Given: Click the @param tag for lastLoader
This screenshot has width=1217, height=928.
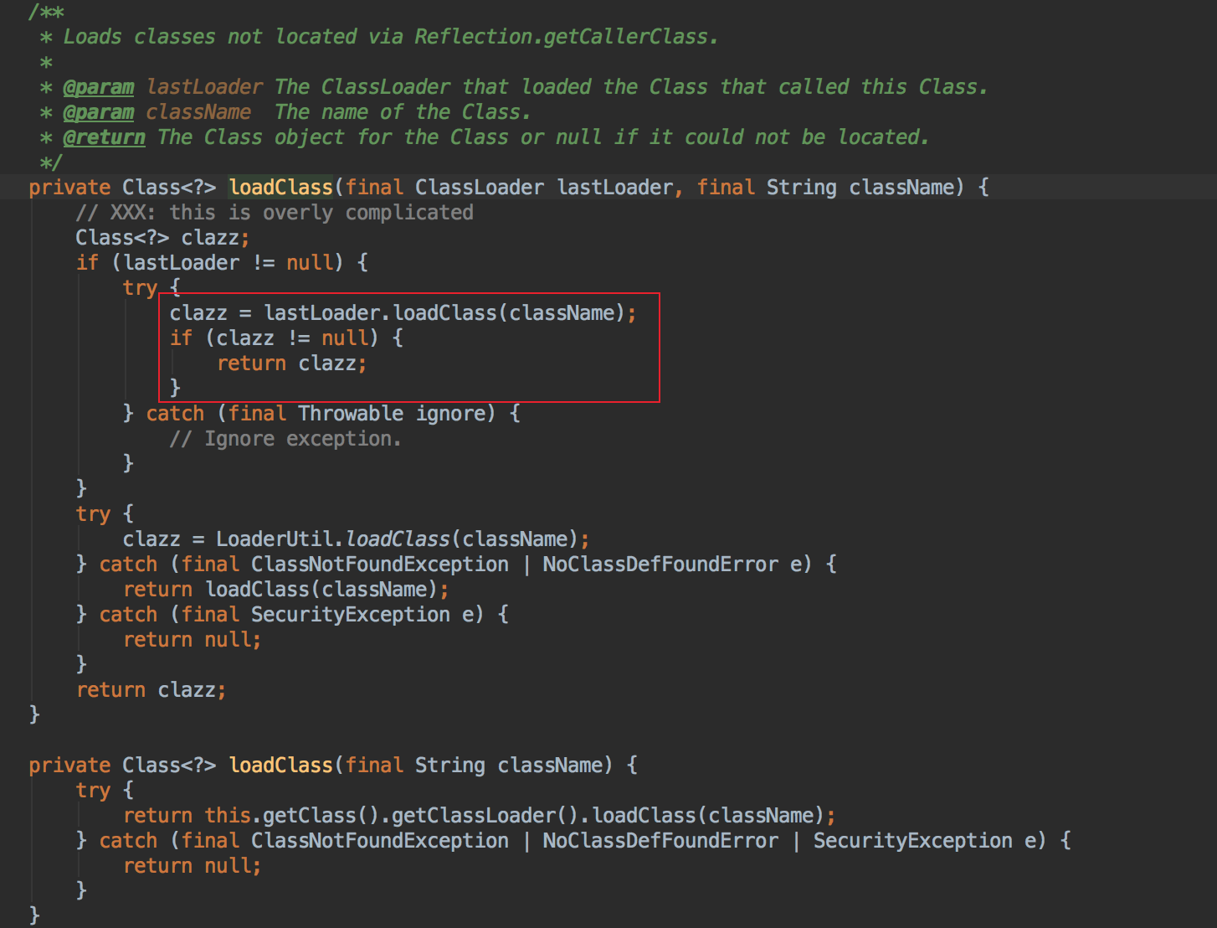Looking at the screenshot, I should coord(98,87).
